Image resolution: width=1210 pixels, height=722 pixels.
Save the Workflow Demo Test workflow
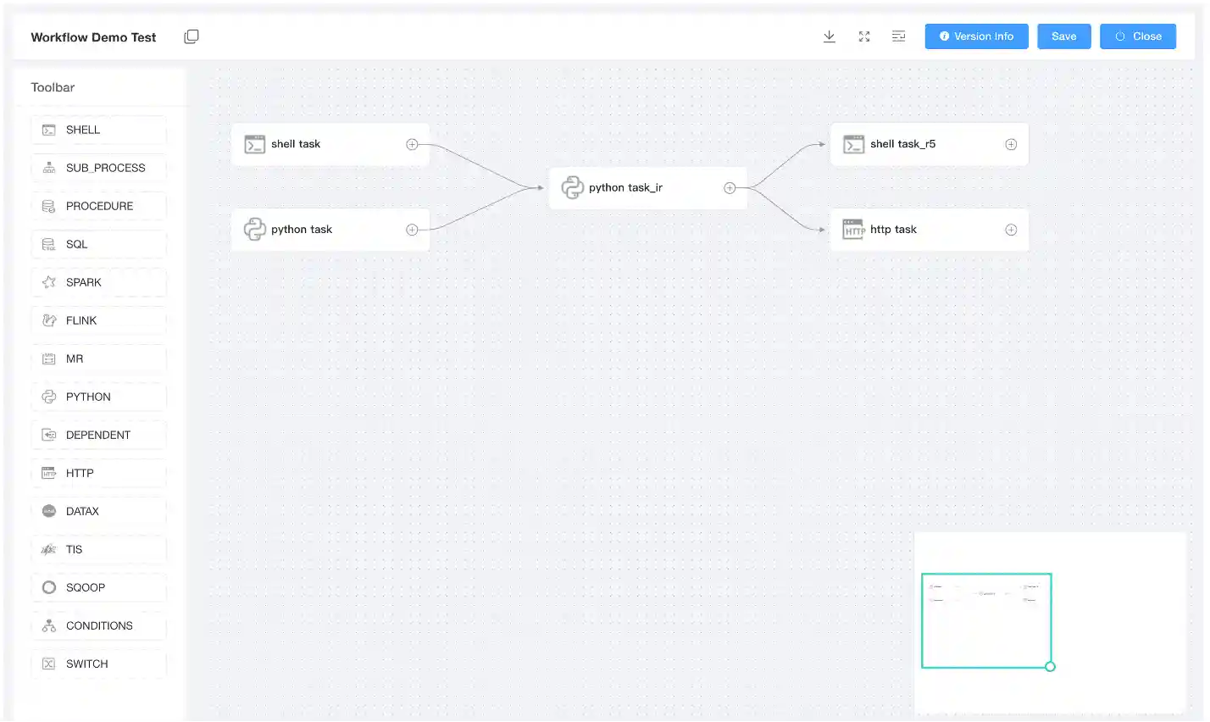(1063, 36)
